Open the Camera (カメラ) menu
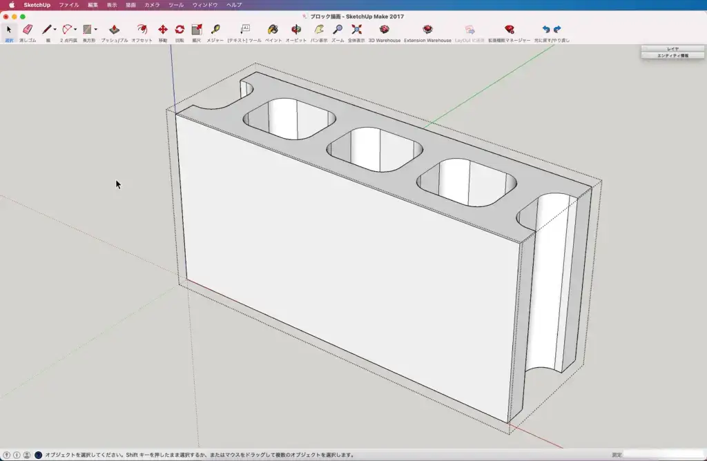 point(152,5)
